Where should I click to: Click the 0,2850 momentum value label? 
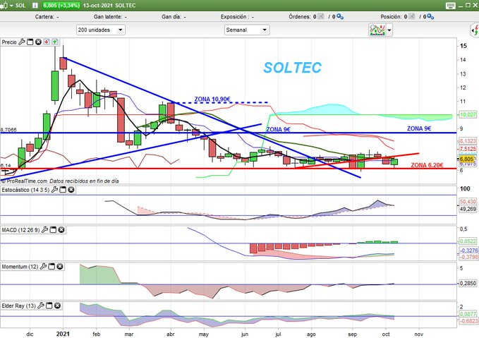[x=468, y=283]
